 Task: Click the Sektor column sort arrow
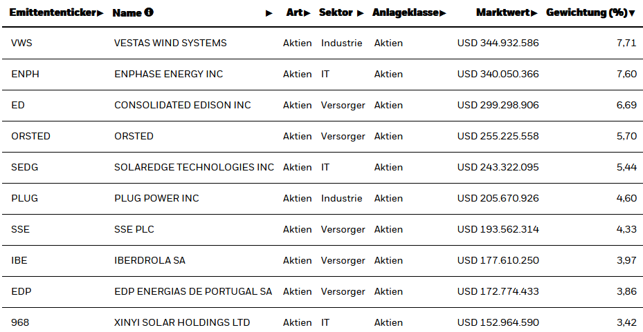pos(360,13)
